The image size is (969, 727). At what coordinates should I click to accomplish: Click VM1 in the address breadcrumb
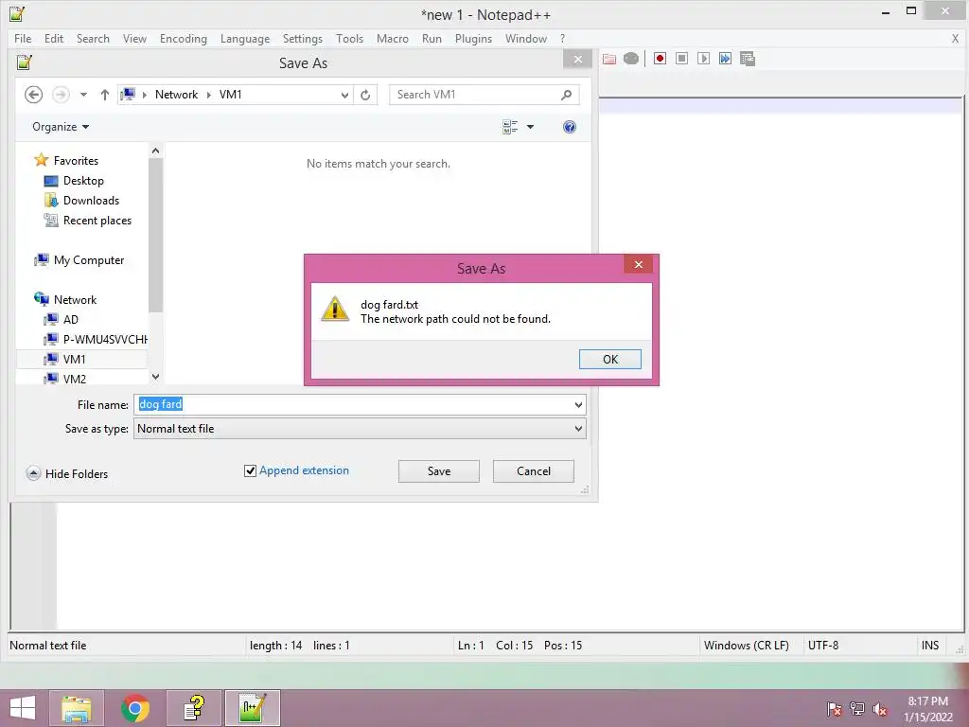tap(231, 95)
